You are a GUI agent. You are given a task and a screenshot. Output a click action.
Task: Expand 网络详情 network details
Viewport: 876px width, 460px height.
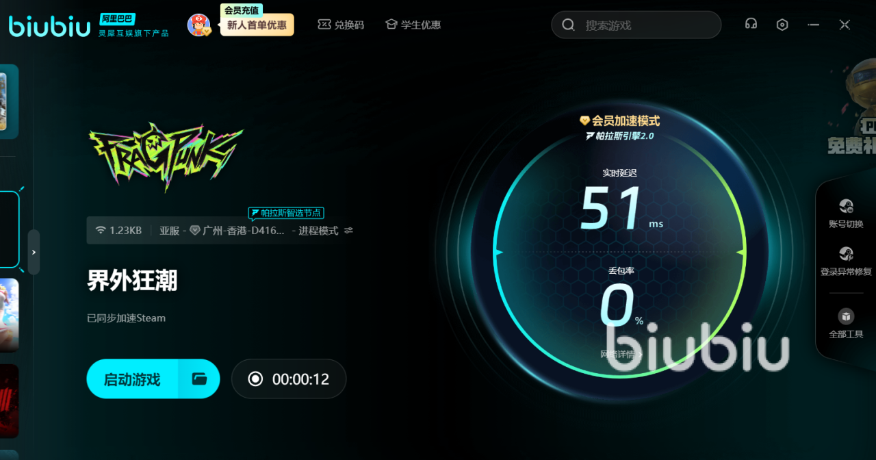click(x=619, y=355)
